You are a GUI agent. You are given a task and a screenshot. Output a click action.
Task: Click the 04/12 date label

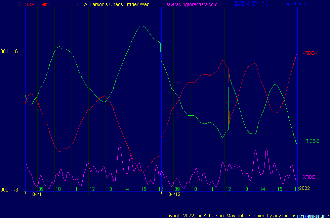pyautogui.click(x=174, y=194)
